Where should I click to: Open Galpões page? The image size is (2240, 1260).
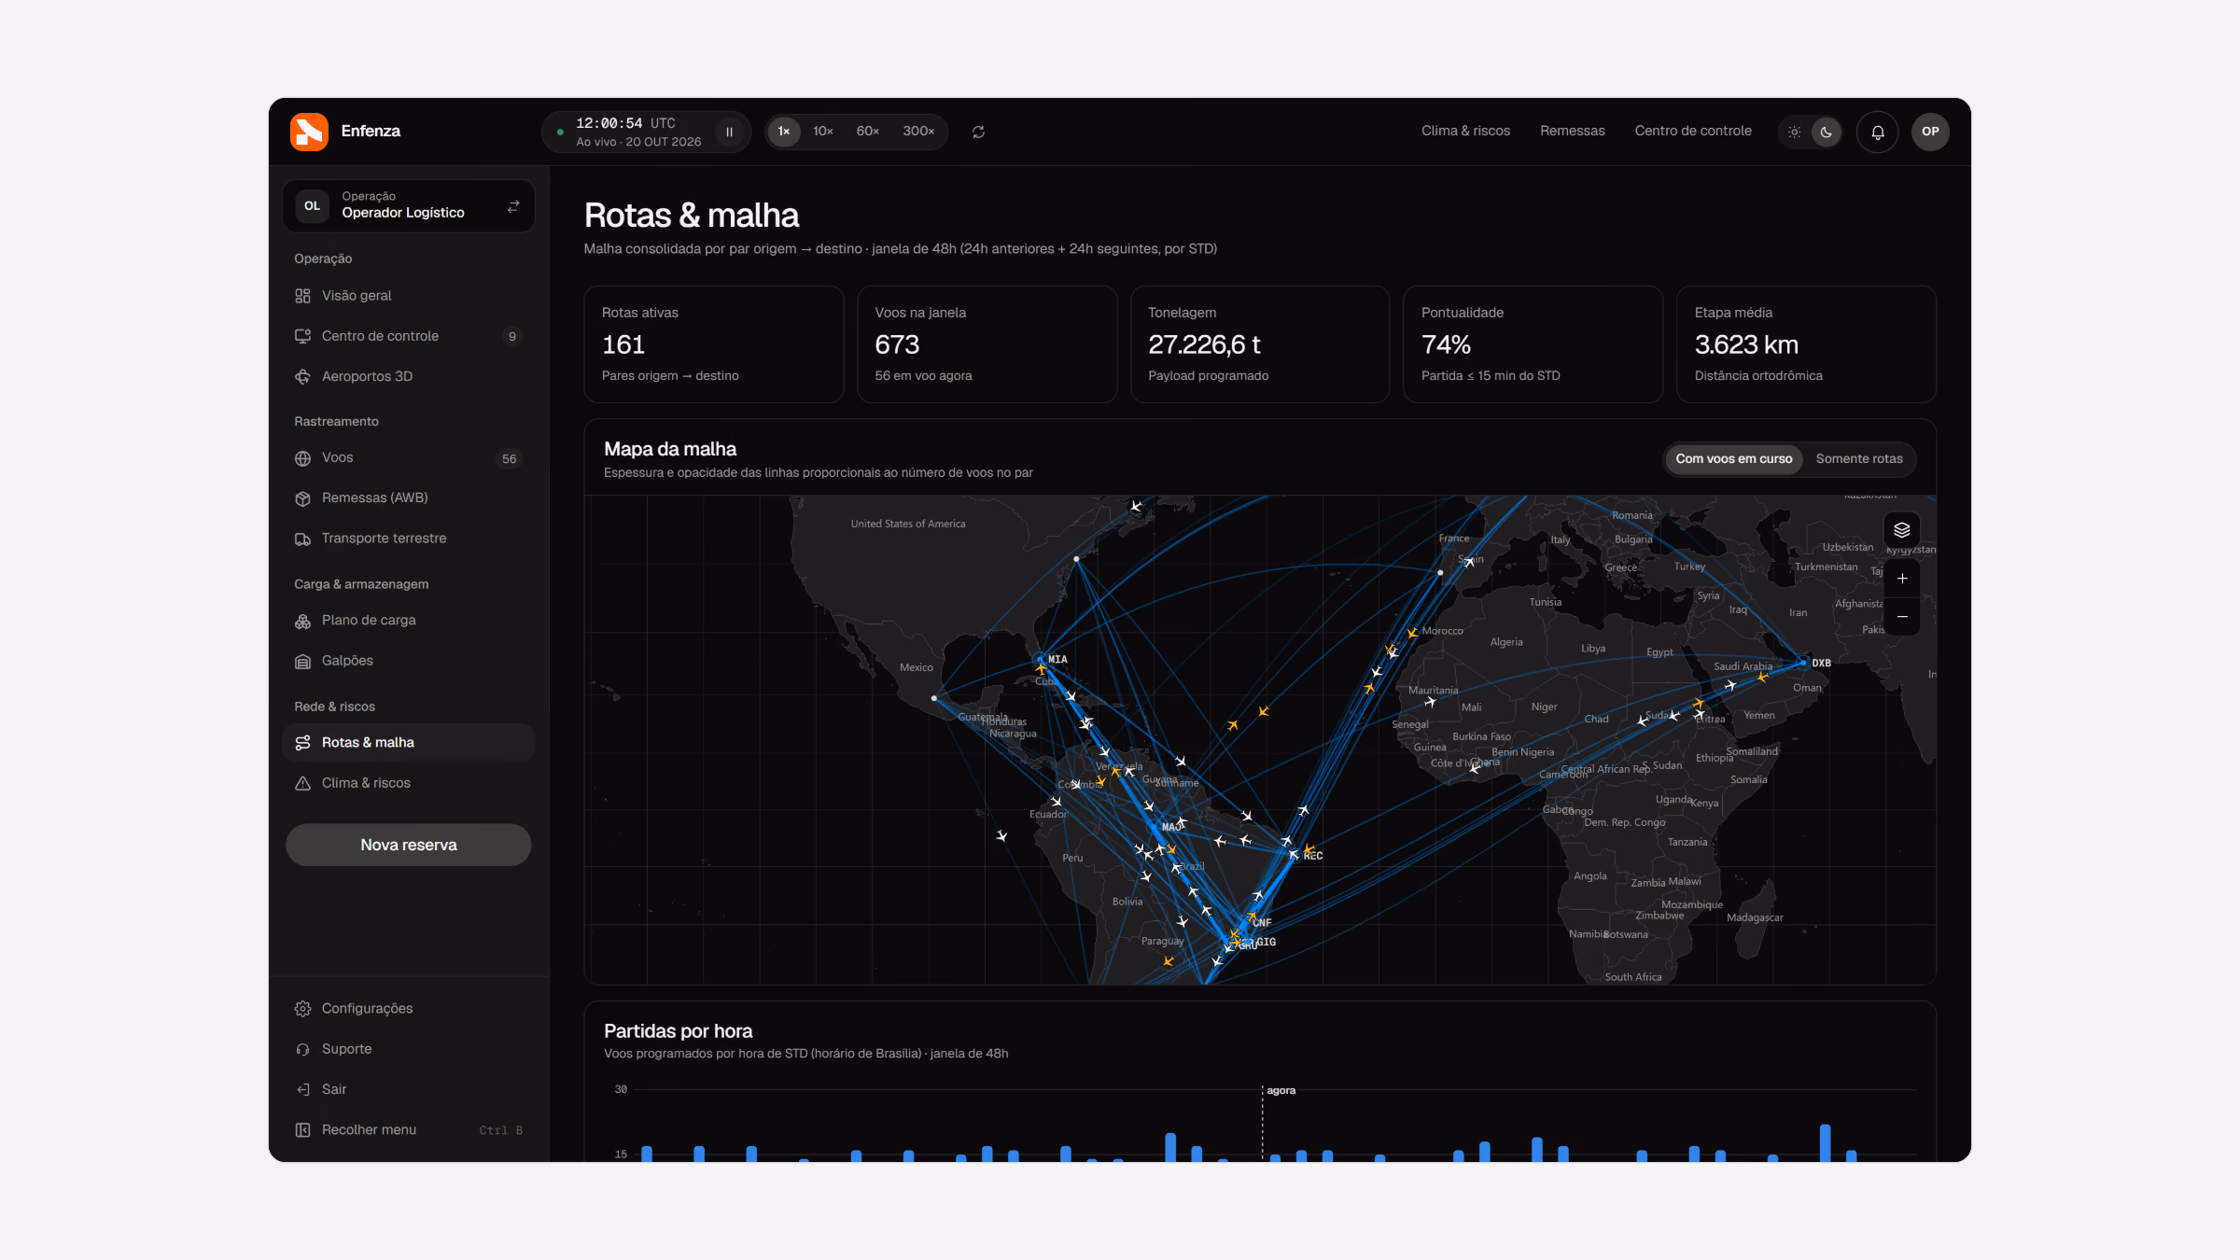pos(408,661)
